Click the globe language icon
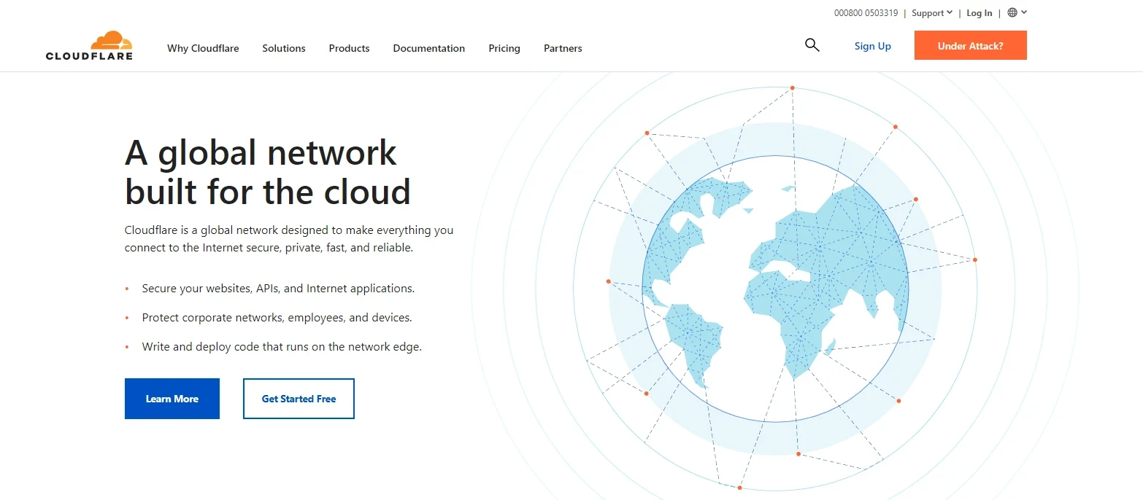This screenshot has width=1143, height=500. [1012, 12]
